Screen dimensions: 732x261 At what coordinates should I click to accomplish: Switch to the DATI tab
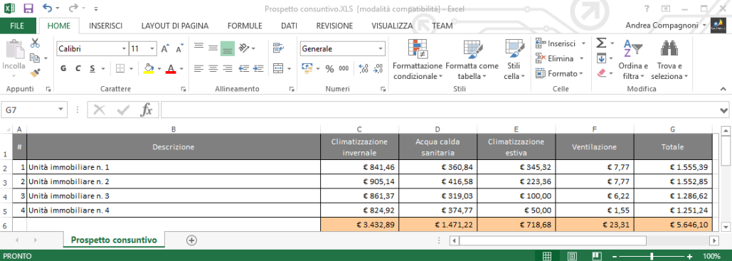click(289, 26)
